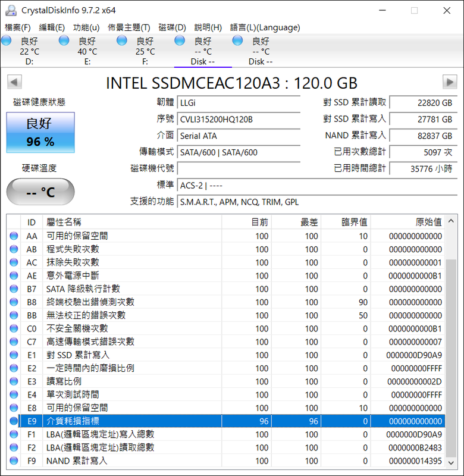
Task: Open the 說明(H) menu
Action: [208, 27]
